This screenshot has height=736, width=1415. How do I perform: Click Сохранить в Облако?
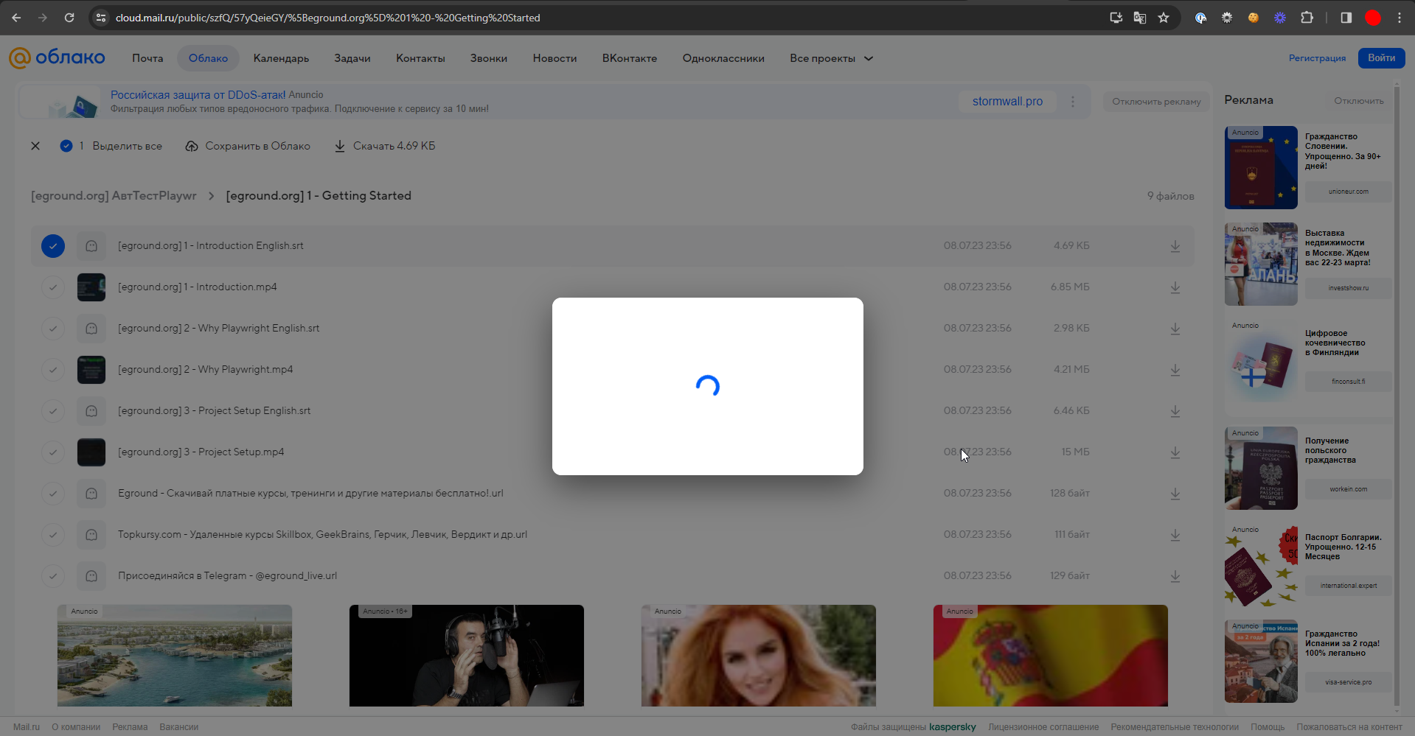(x=248, y=146)
